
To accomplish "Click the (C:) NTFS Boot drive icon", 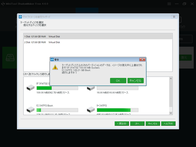I will [31, 109].
